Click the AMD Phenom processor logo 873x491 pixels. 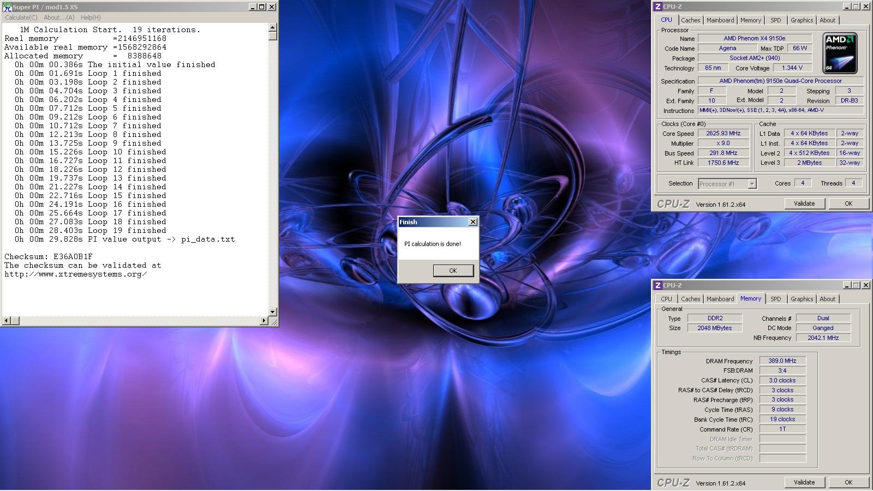click(x=840, y=53)
